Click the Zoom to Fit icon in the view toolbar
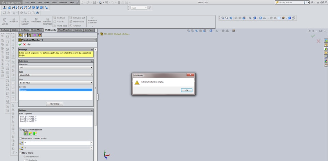Screen dimensions: 328x161 pos(223,18)
